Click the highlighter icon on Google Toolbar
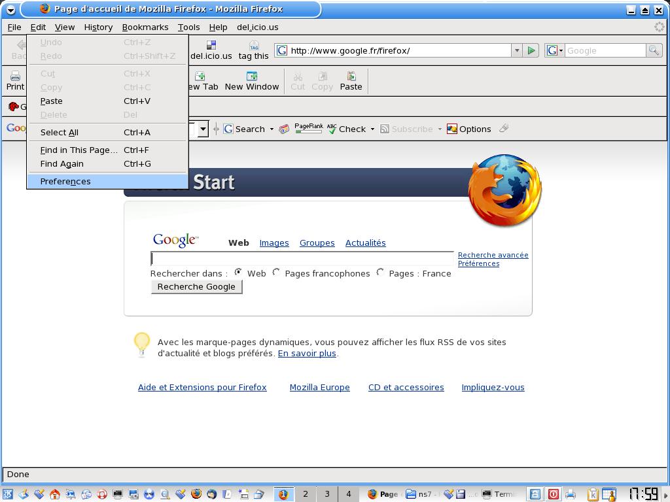Image resolution: width=670 pixels, height=502 pixels. [x=504, y=128]
